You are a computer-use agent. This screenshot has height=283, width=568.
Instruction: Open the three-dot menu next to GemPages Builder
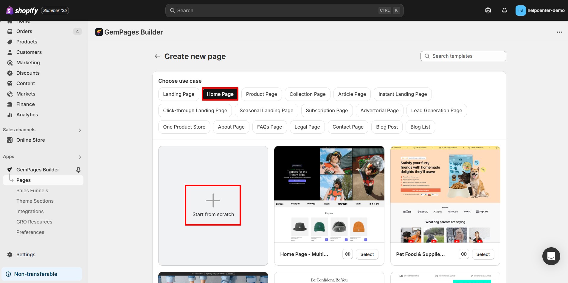click(560, 32)
